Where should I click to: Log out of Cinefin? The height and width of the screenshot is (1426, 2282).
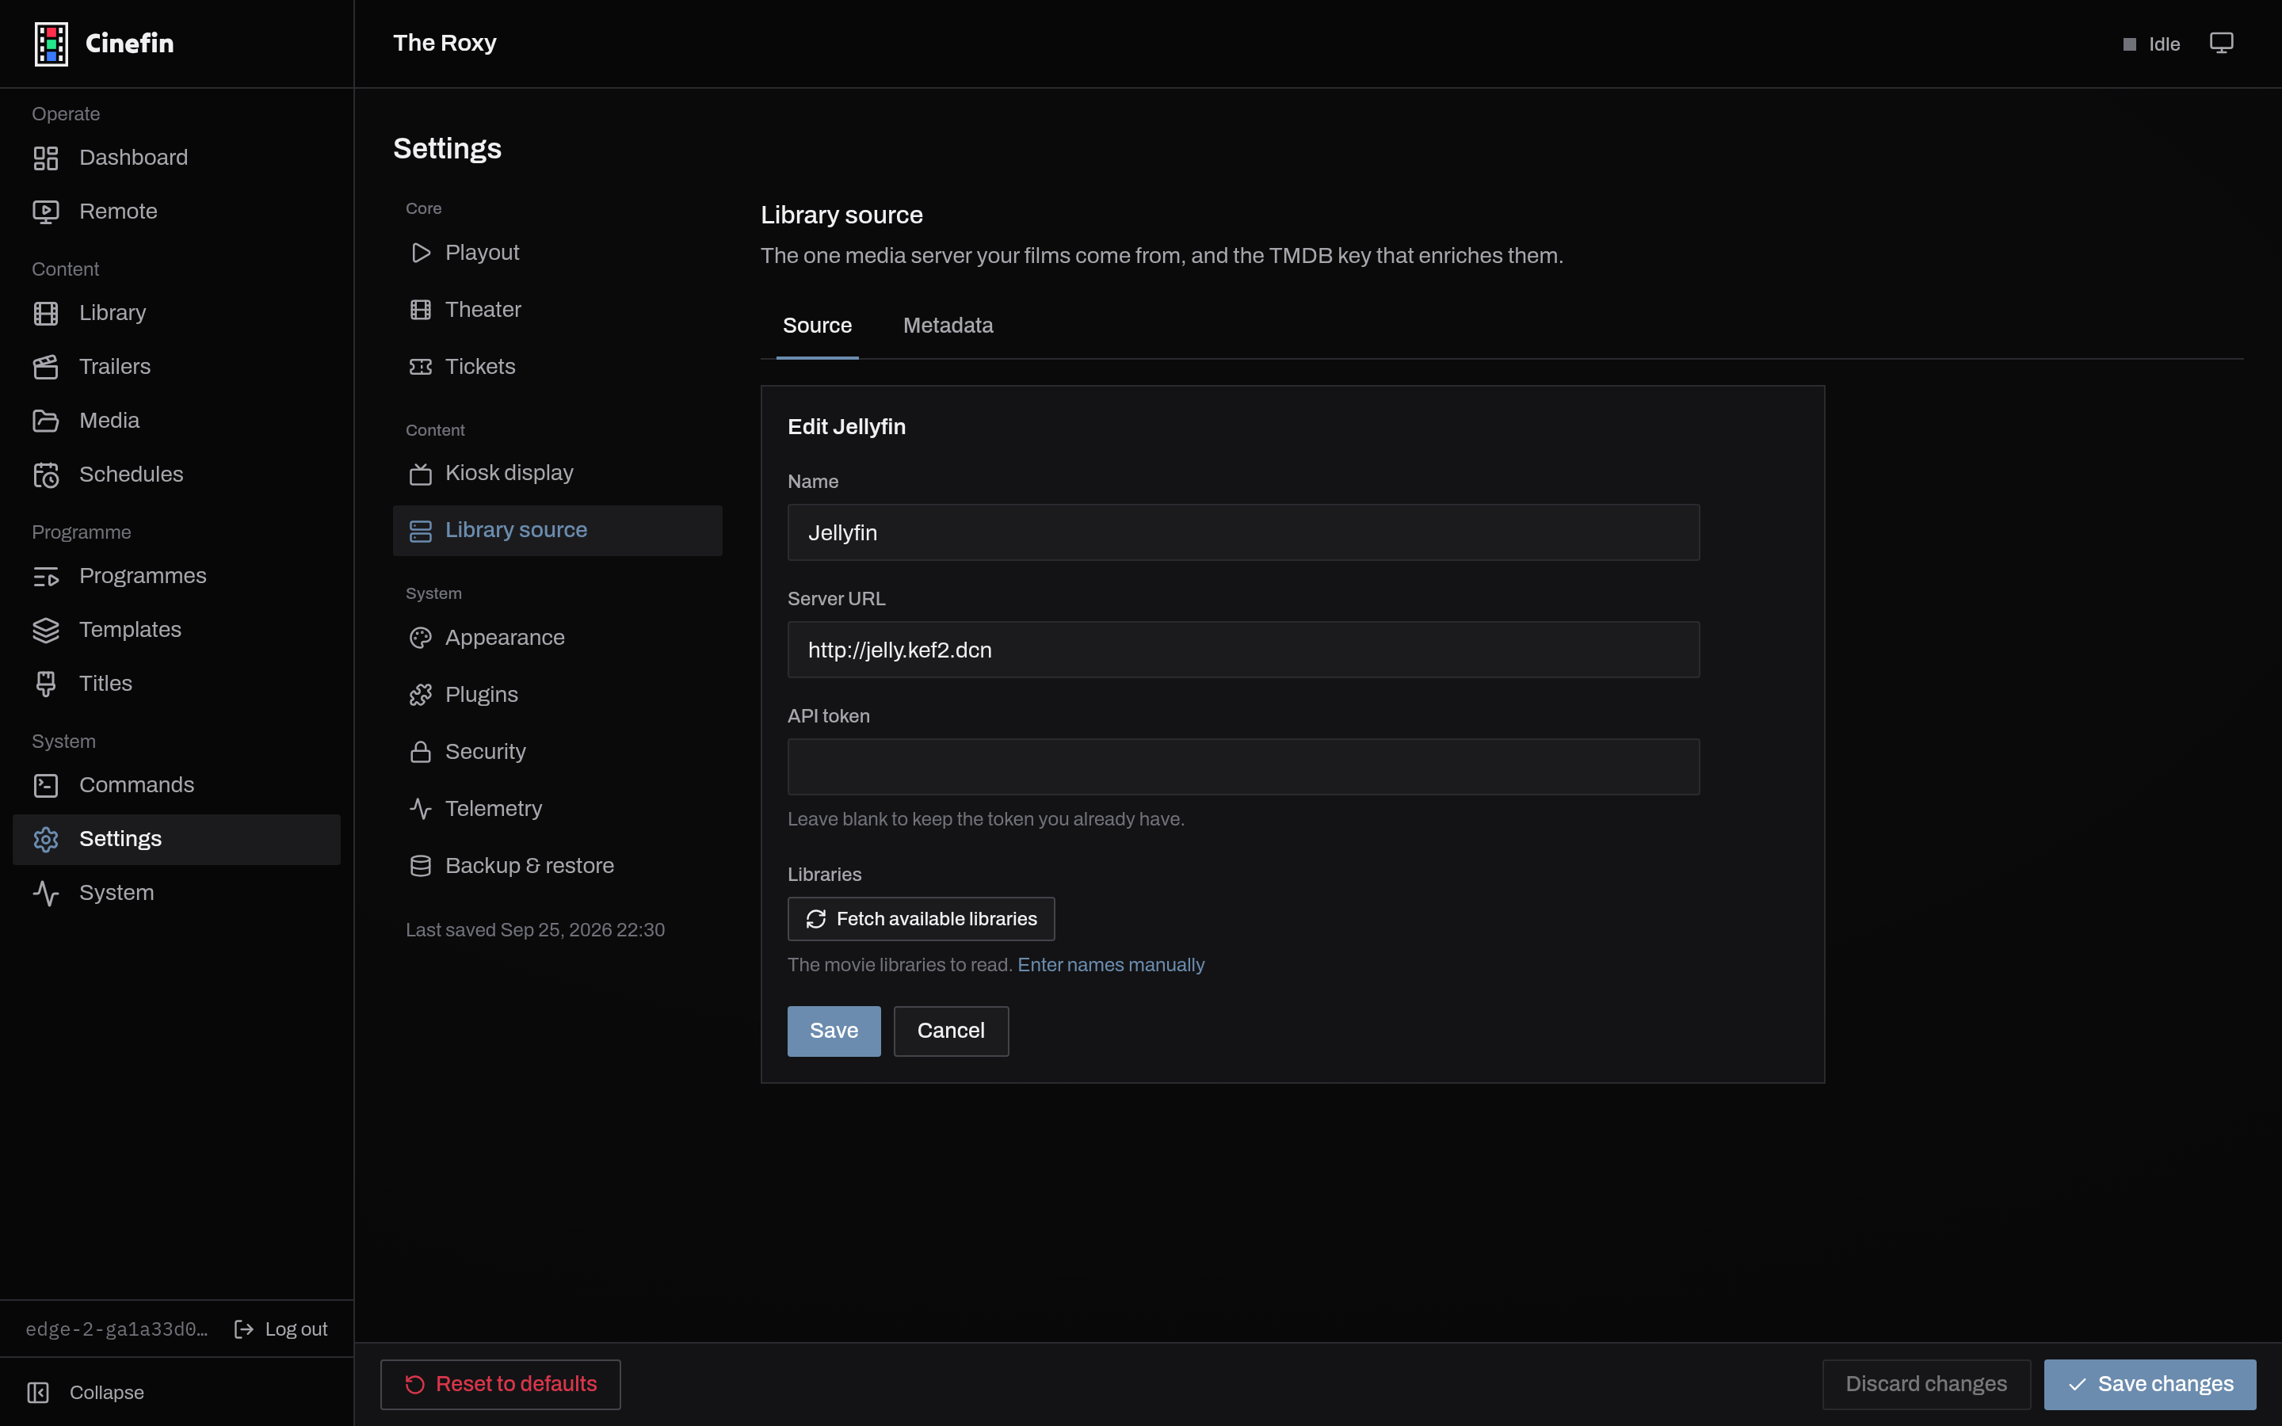point(281,1329)
